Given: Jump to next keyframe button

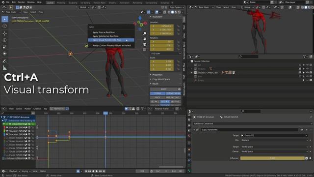Looking at the screenshot, I should pyautogui.click(x=100, y=171).
